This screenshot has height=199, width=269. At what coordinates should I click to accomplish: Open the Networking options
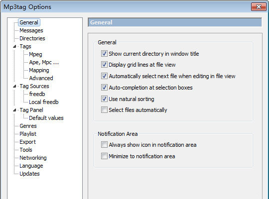(x=33, y=158)
